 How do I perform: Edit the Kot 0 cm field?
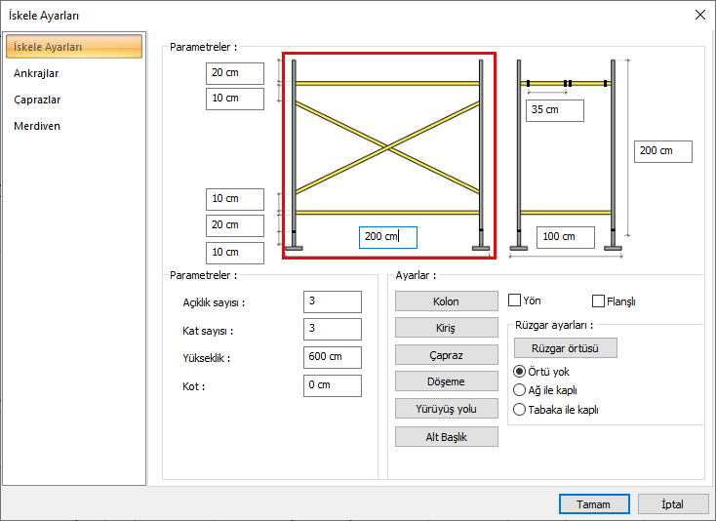333,385
